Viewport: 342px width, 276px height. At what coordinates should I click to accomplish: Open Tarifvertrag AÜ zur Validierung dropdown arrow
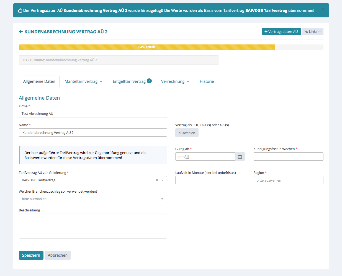(162, 180)
